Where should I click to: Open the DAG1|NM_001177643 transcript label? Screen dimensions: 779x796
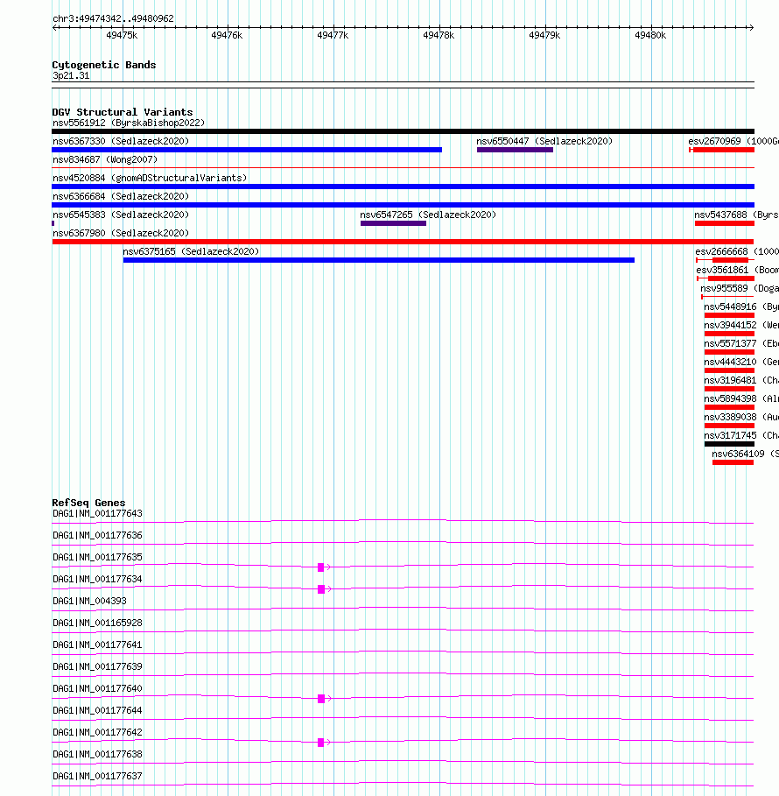(x=97, y=514)
